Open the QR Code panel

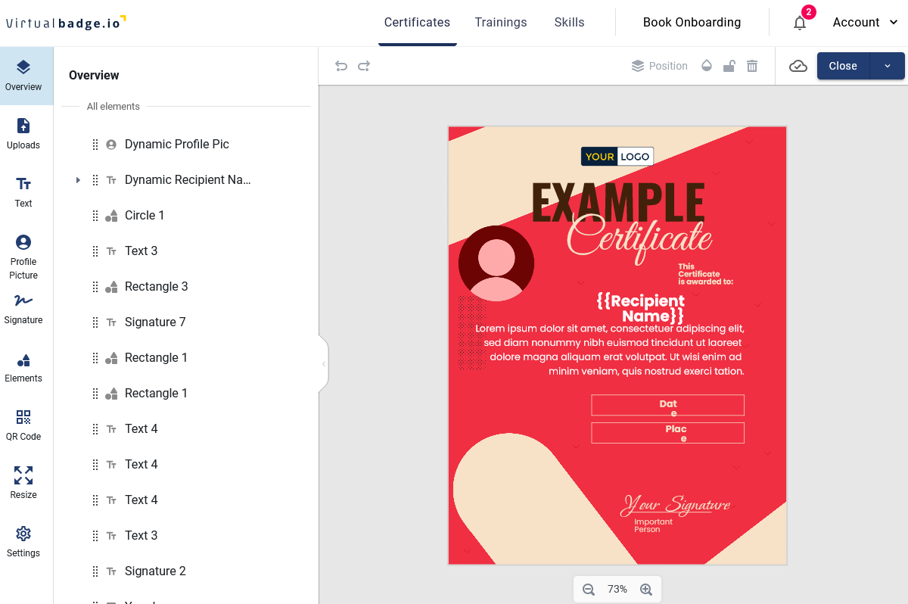(x=23, y=425)
